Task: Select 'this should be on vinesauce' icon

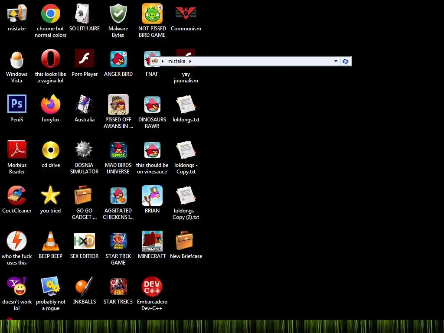Action: pyautogui.click(x=152, y=150)
